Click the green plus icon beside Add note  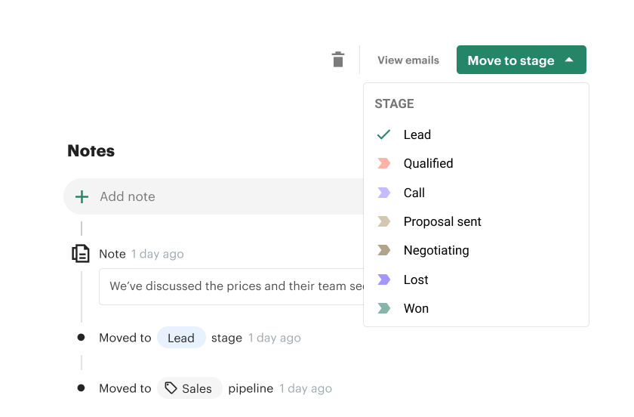click(x=82, y=196)
